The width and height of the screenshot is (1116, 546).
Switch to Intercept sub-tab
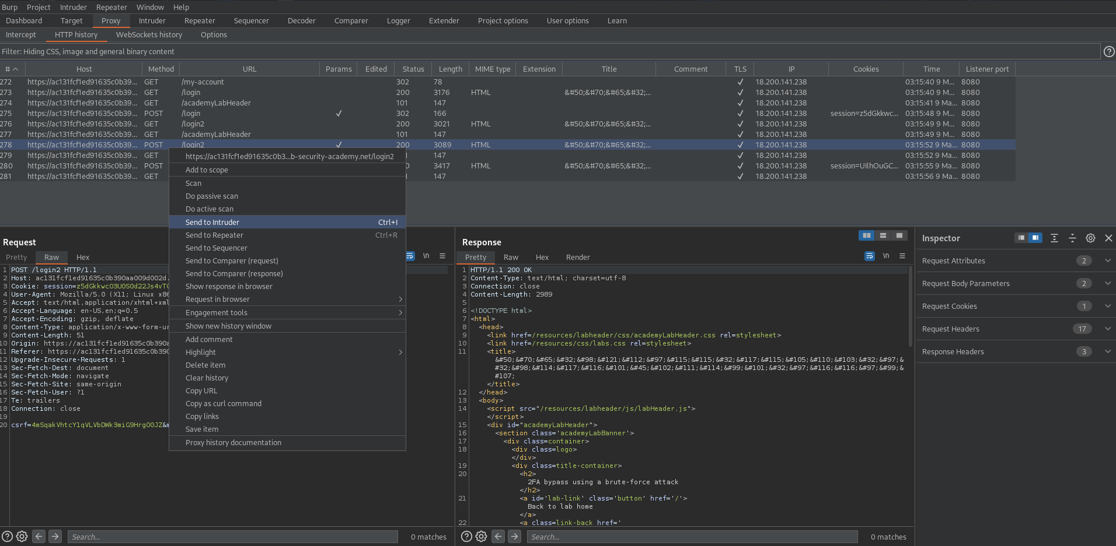[20, 35]
